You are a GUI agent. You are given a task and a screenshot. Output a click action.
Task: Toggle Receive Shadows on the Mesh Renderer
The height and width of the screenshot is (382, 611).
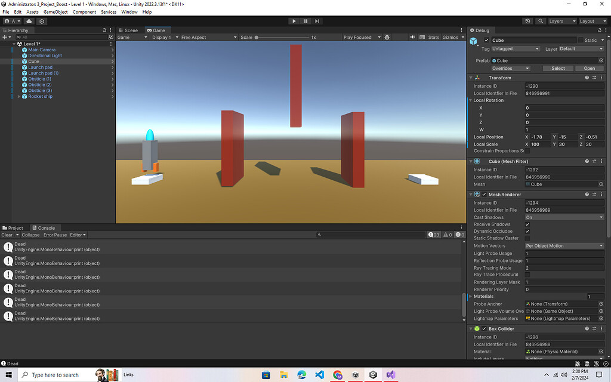[527, 224]
